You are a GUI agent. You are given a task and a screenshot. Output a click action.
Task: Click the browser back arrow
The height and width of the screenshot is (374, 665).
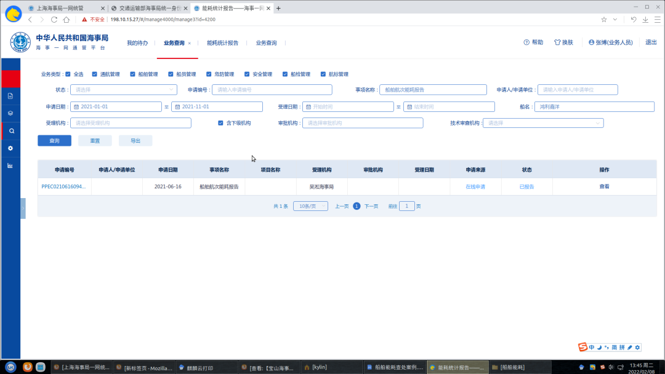pyautogui.click(x=30, y=20)
